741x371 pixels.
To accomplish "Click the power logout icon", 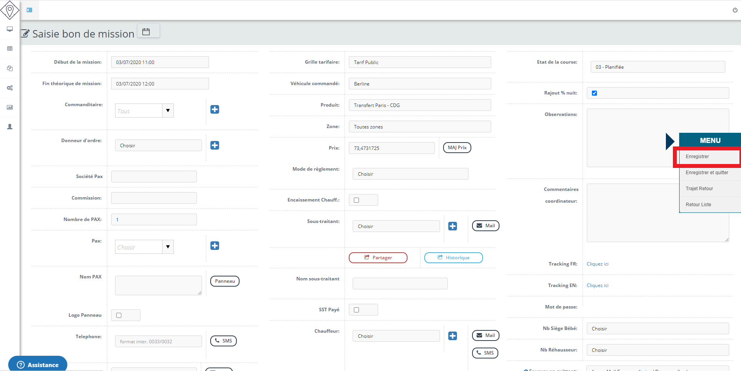I will 735,10.
